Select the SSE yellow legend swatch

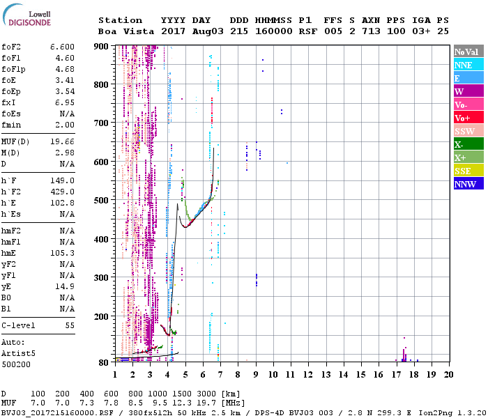click(x=468, y=171)
